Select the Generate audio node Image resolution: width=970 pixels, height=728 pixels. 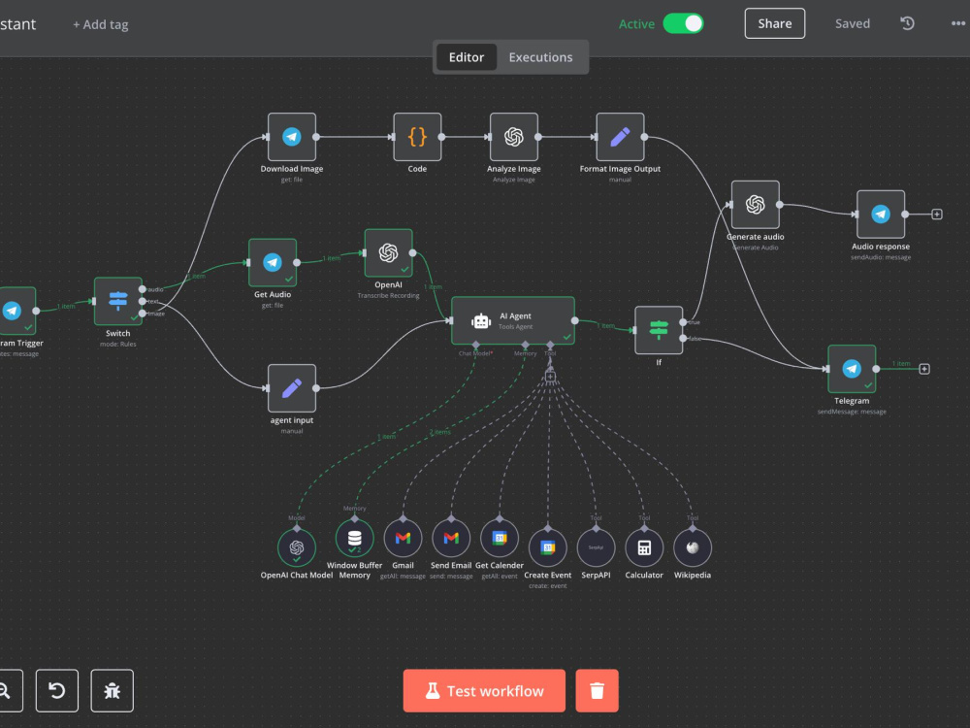[755, 205]
